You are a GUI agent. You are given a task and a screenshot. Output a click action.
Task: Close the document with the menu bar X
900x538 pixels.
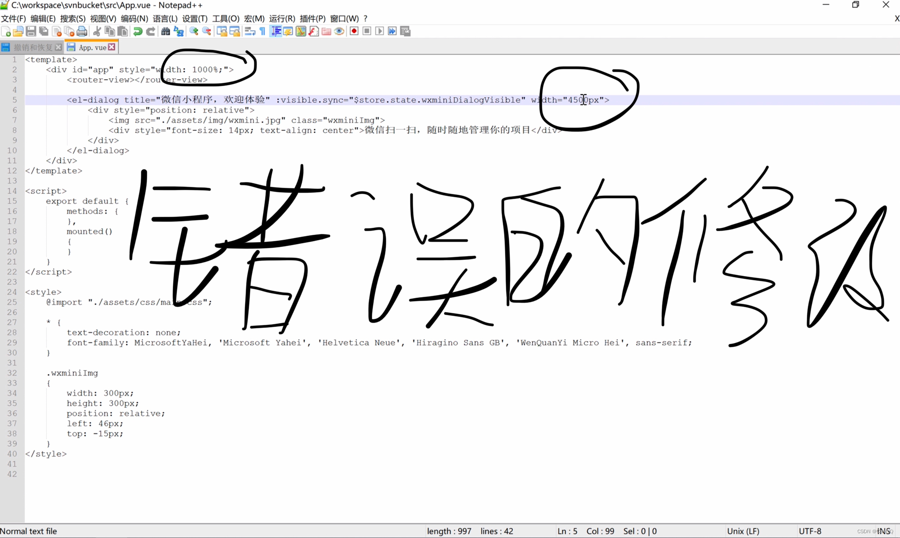(896, 18)
